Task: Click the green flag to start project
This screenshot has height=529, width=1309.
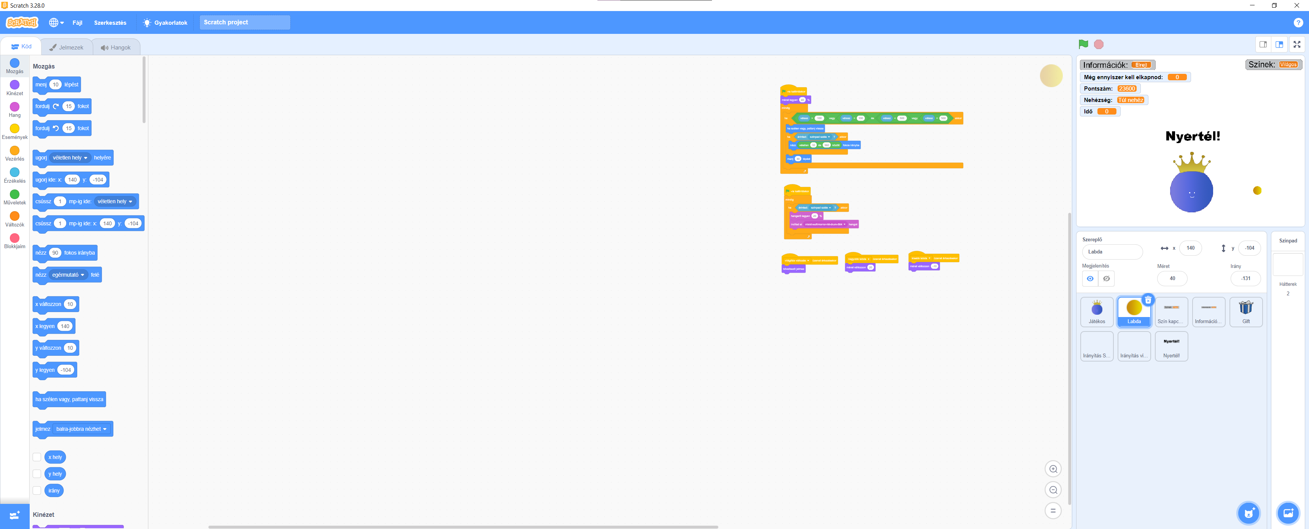Action: pyautogui.click(x=1083, y=45)
